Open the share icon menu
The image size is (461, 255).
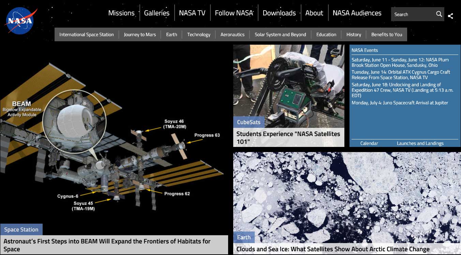click(x=450, y=16)
